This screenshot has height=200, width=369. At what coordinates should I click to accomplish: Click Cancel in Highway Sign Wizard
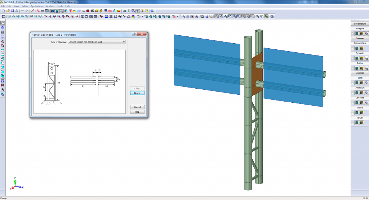137,107
